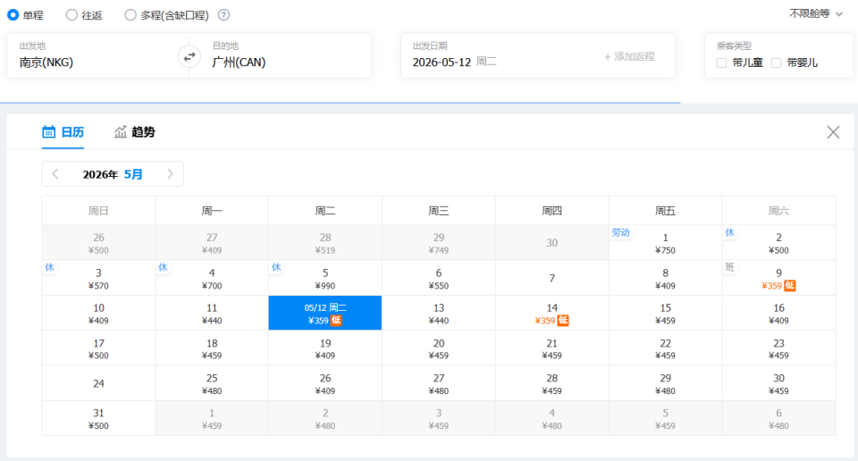The height and width of the screenshot is (461, 858).
Task: Select May 20 priced ¥459
Action: point(439,348)
